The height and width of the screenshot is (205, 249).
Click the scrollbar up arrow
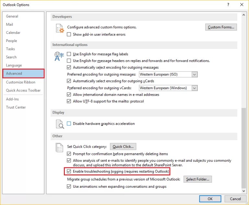click(243, 15)
